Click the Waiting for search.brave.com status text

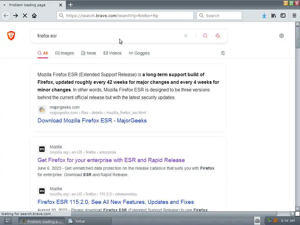point(27,214)
